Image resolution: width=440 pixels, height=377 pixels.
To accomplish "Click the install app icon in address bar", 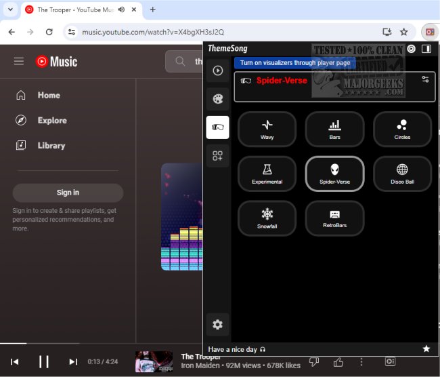I will pos(387,32).
